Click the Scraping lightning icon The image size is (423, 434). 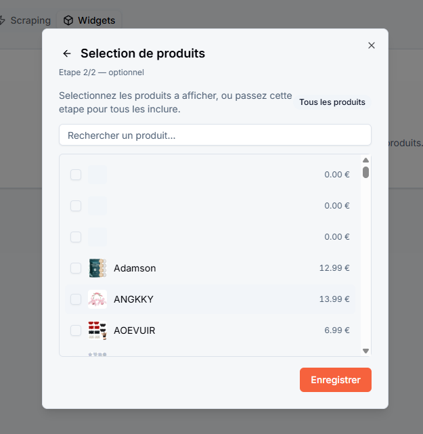(x=2, y=20)
